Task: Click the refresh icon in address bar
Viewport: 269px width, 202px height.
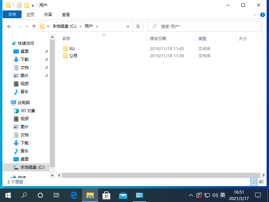Action: pos(138,27)
